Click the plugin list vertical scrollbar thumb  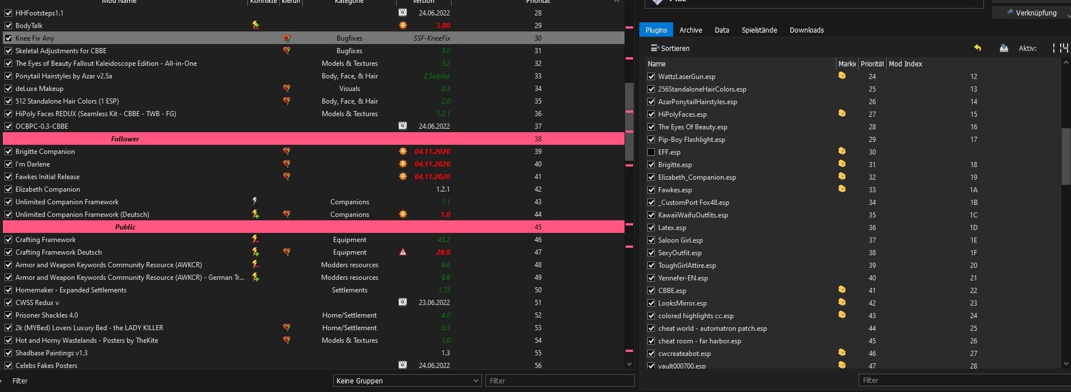coord(1066,156)
